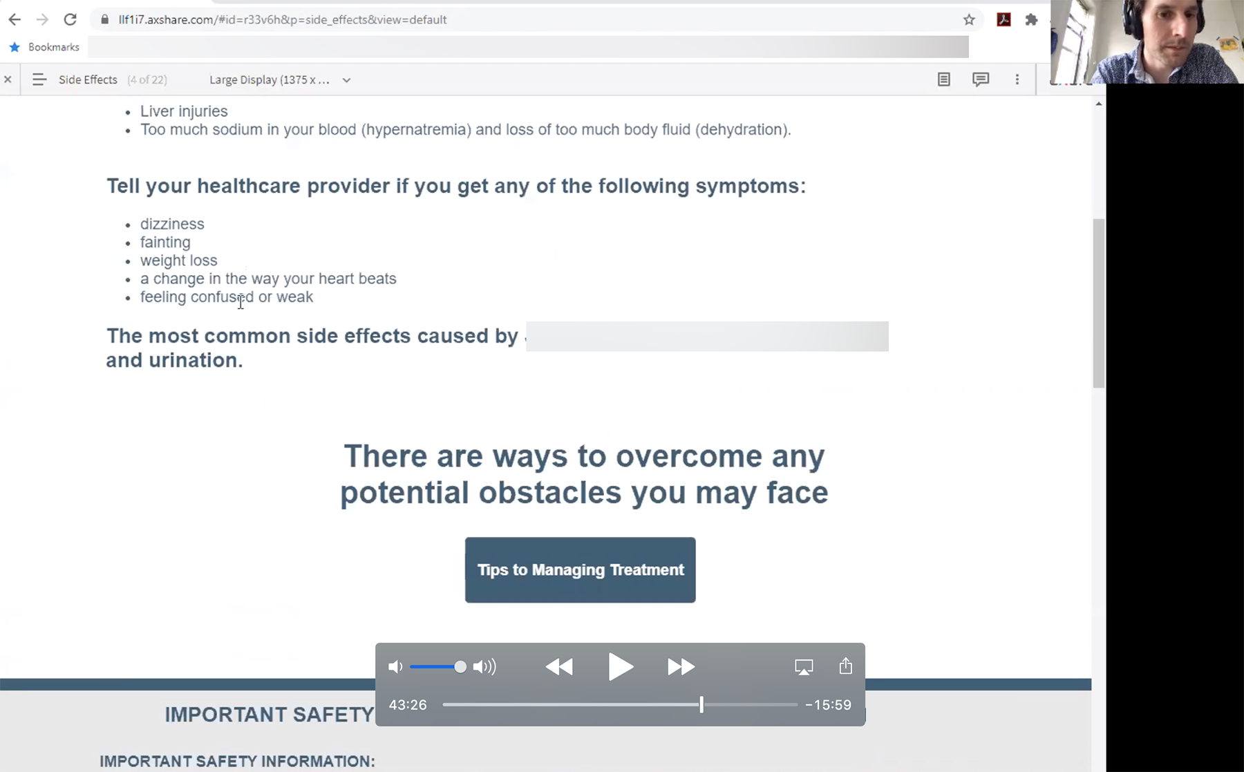Click the video progress bar at 43:26
This screenshot has height=772, width=1244.
tap(701, 704)
